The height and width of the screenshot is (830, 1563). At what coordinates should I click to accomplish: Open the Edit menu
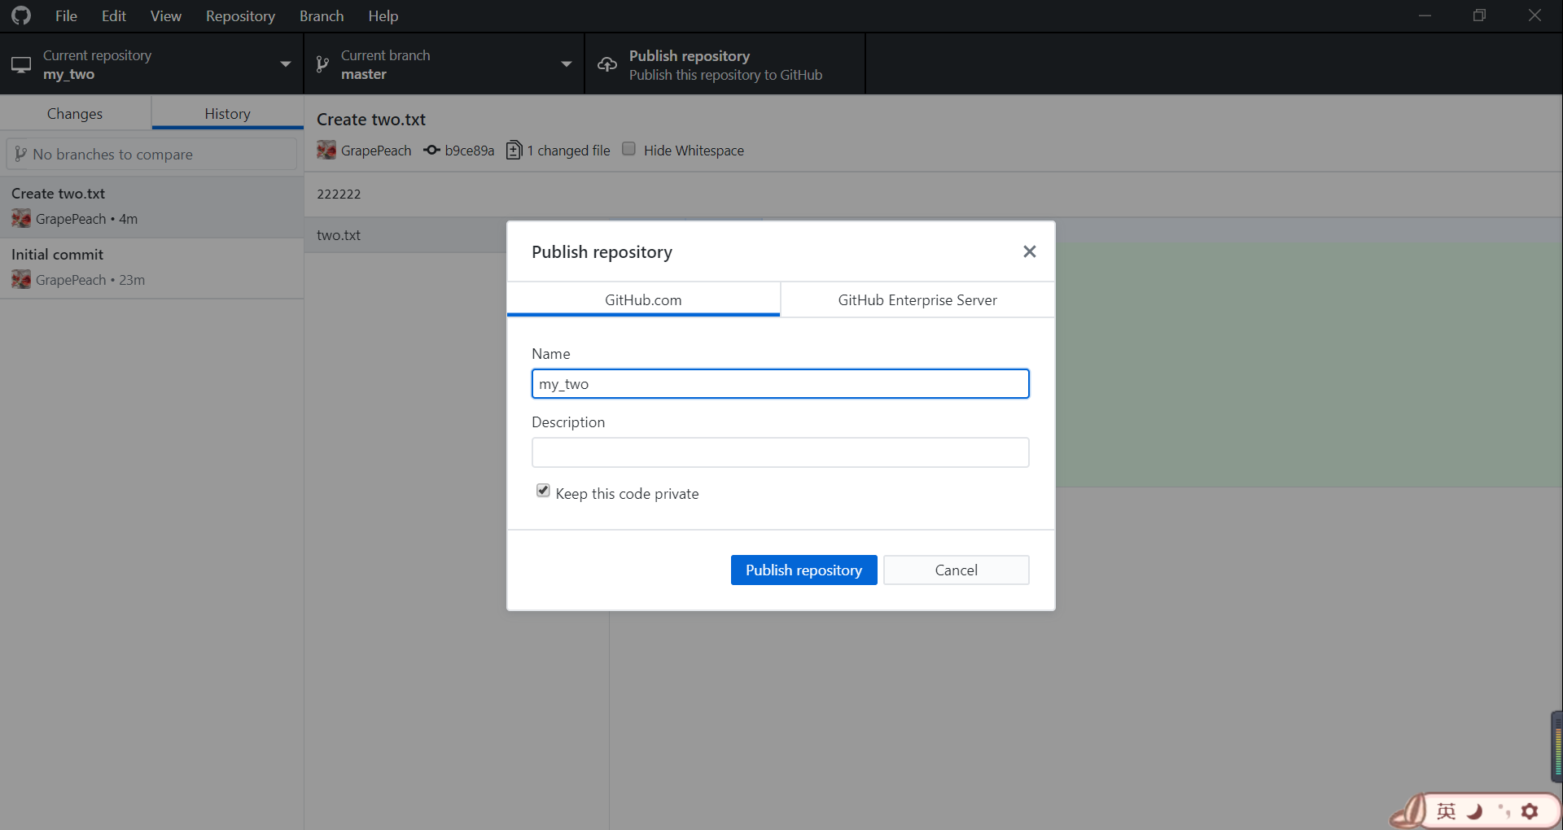click(114, 15)
